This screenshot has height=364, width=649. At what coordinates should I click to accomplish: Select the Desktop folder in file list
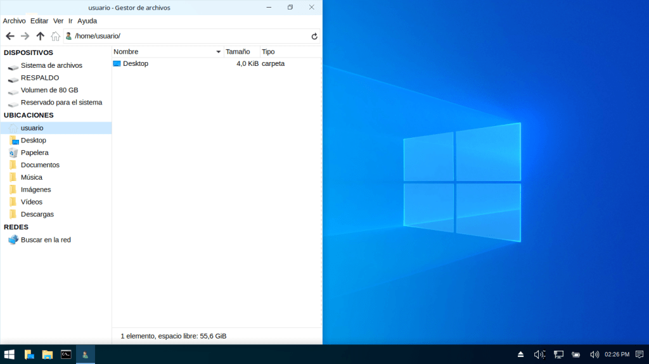135,63
